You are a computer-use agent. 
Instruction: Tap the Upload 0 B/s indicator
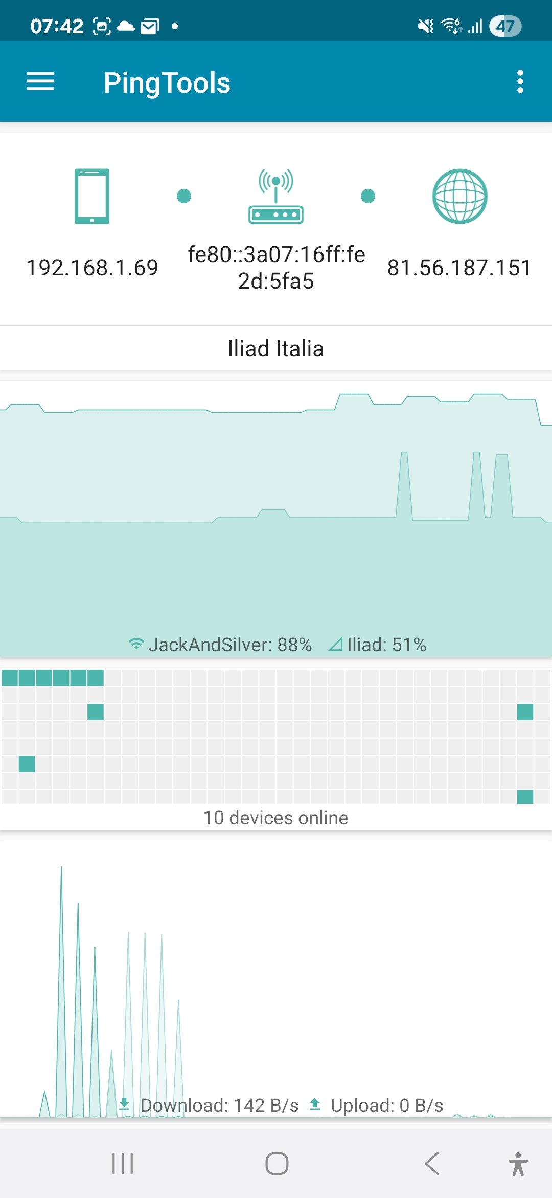[377, 1105]
